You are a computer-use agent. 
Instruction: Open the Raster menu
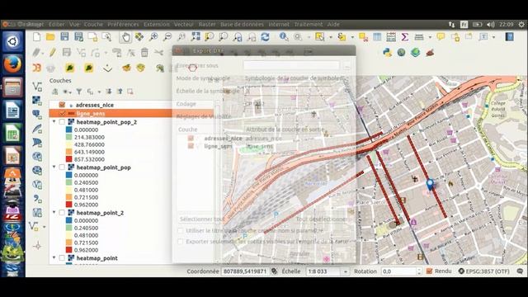(207, 24)
